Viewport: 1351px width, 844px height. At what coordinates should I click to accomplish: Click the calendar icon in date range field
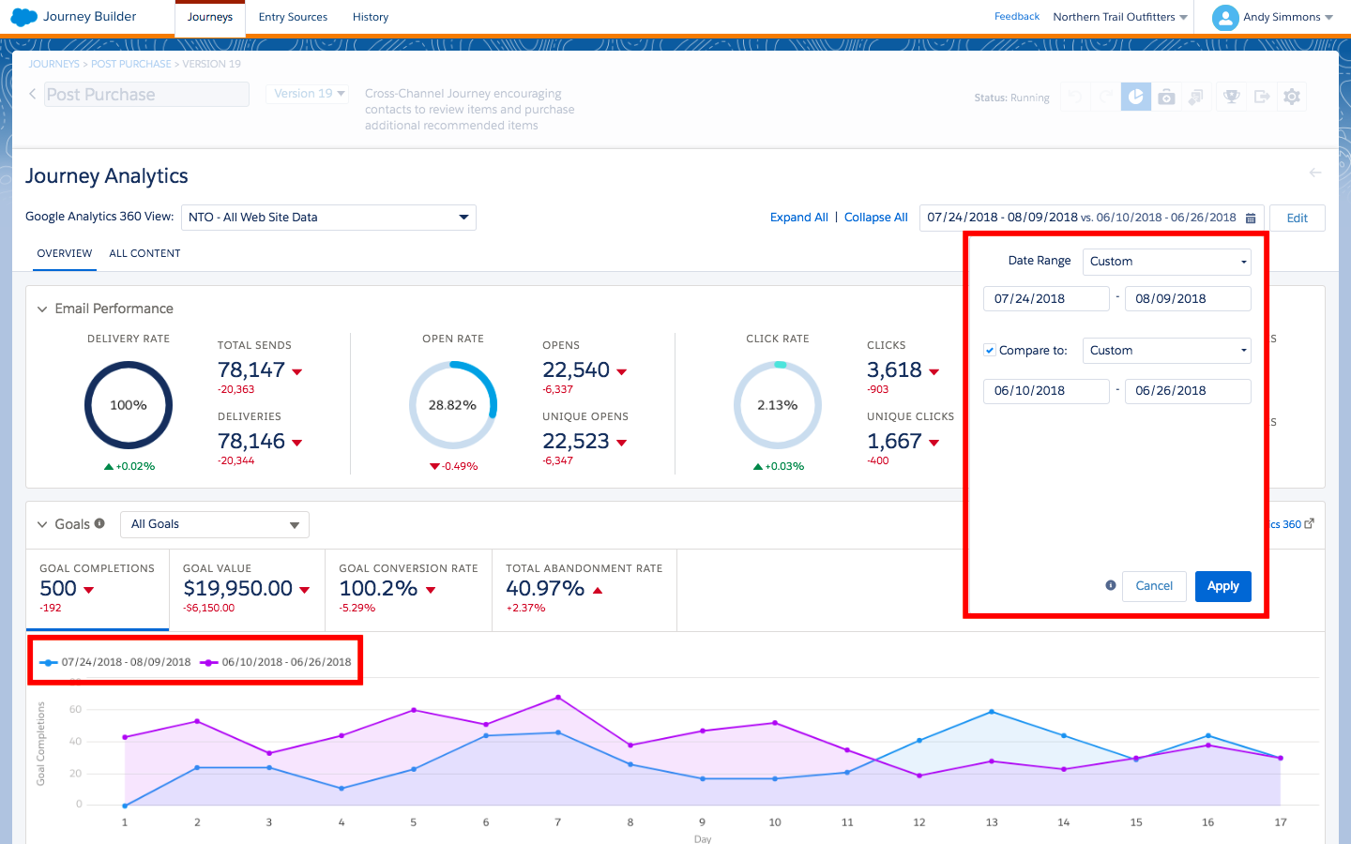point(1251,218)
